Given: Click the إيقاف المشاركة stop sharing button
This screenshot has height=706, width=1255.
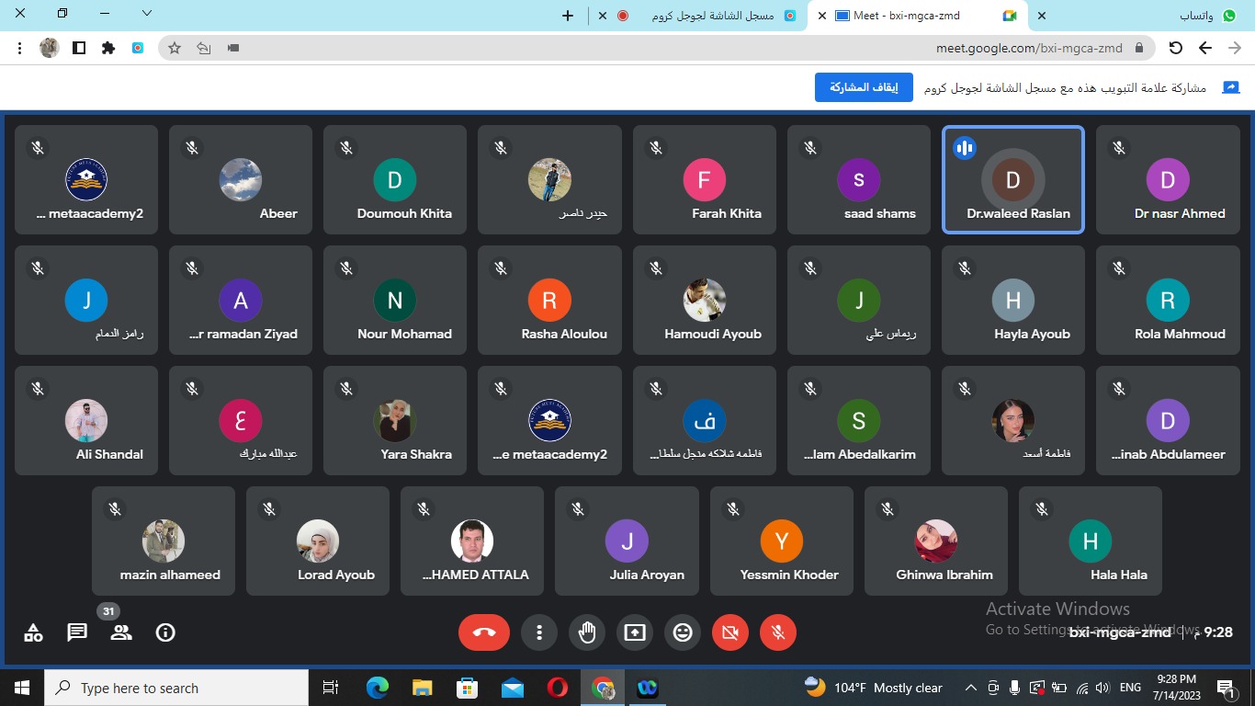Looking at the screenshot, I should pyautogui.click(x=864, y=87).
